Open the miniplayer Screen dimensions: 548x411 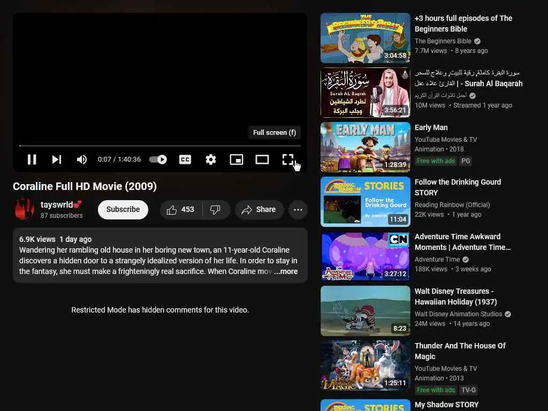(236, 159)
